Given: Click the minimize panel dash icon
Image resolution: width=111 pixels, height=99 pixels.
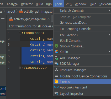Looking at the screenshot, I should coord(3,19).
